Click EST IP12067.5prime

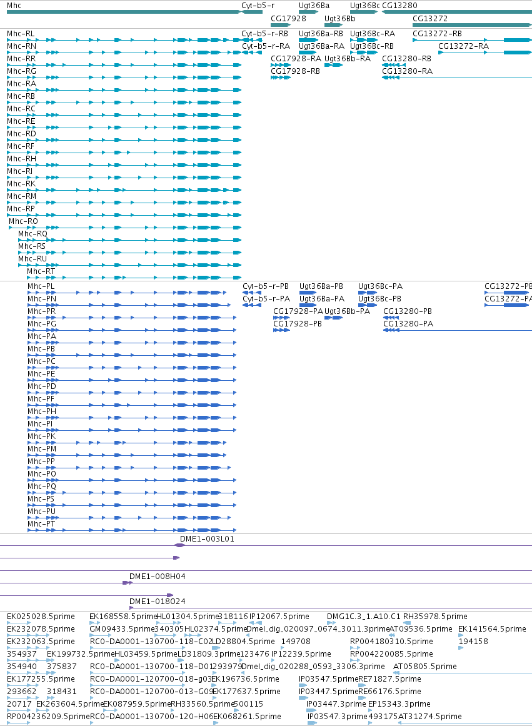[279, 617]
